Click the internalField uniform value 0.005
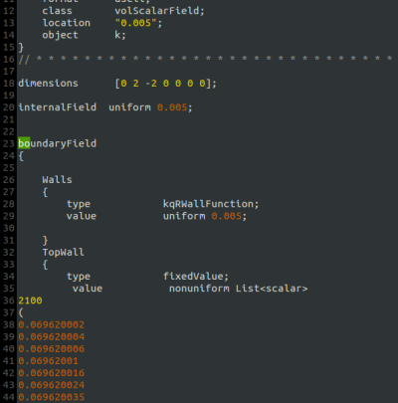Viewport: 398px width, 403px height. pos(172,107)
